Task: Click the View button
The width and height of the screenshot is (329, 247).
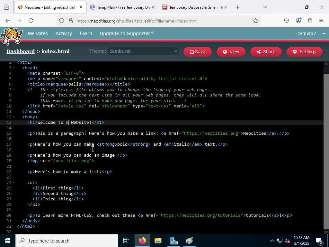Action: click(231, 52)
